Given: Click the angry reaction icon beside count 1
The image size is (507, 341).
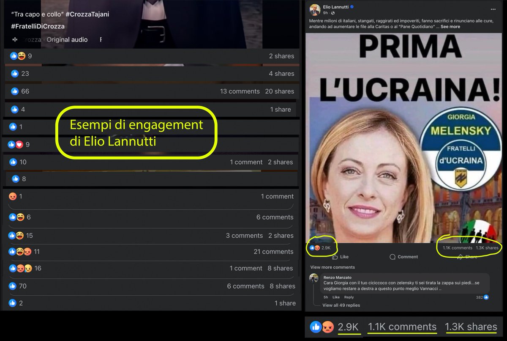Looking at the screenshot, I should 12,196.
